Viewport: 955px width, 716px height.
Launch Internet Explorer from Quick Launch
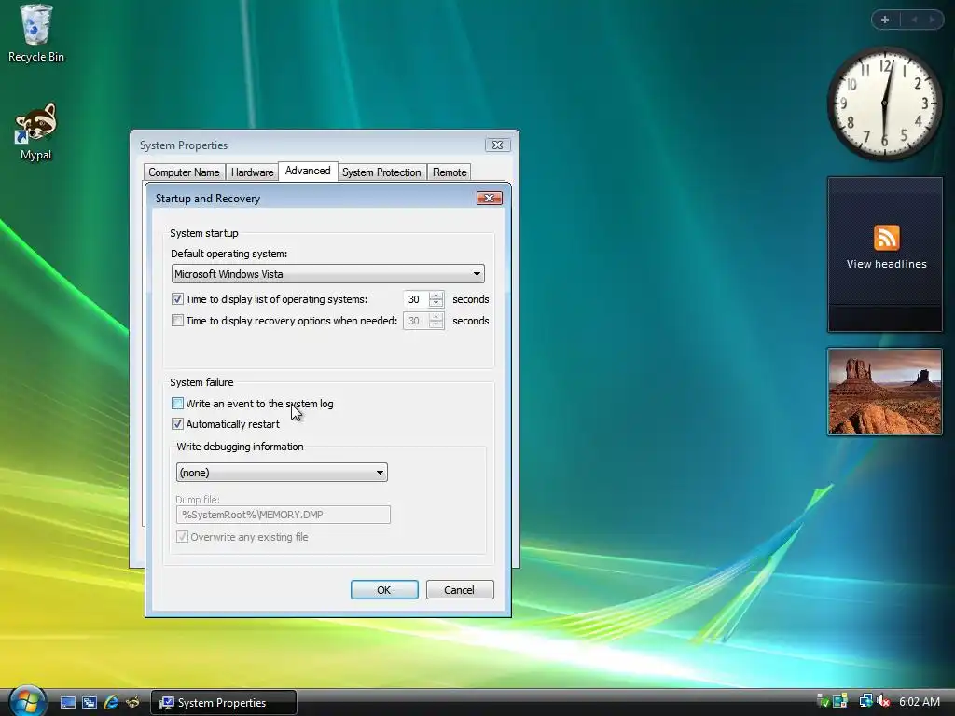pyautogui.click(x=111, y=703)
